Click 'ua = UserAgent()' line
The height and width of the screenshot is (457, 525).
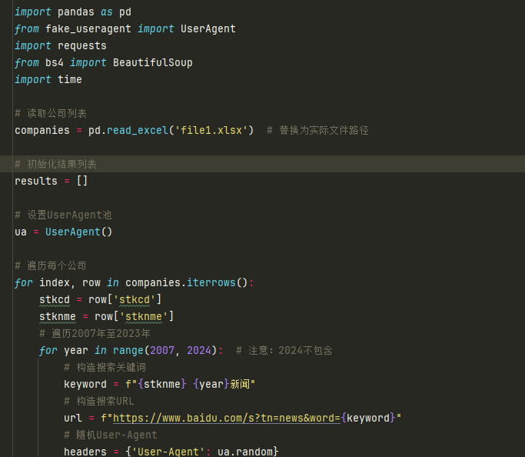pos(64,232)
